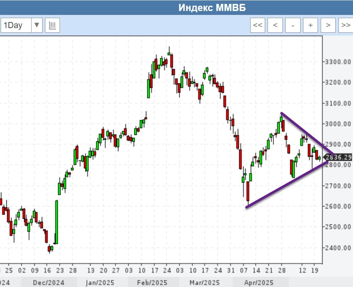Jump to chart start with << button
This screenshot has height=287, width=353.
pos(258,25)
